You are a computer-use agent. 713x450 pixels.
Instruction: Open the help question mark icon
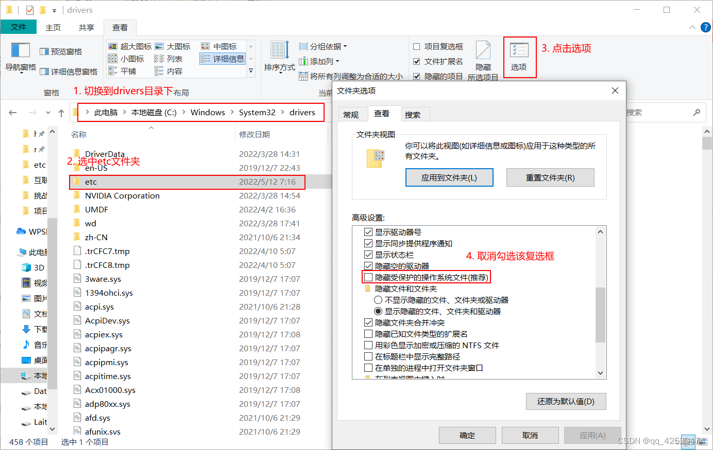point(706,27)
